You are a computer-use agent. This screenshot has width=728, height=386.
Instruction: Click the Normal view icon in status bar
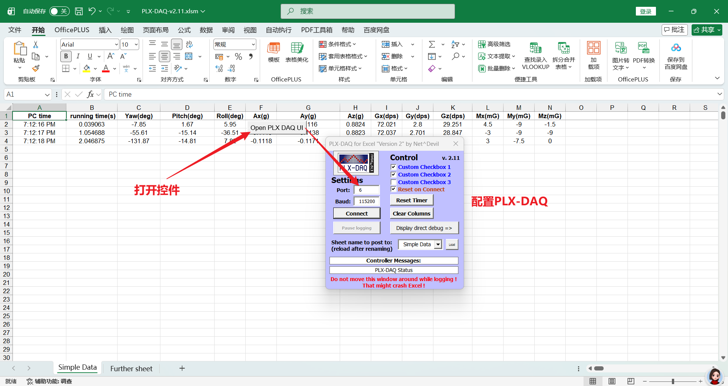(x=593, y=381)
